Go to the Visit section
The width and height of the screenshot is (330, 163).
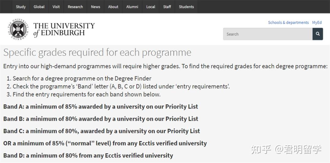[56, 7]
